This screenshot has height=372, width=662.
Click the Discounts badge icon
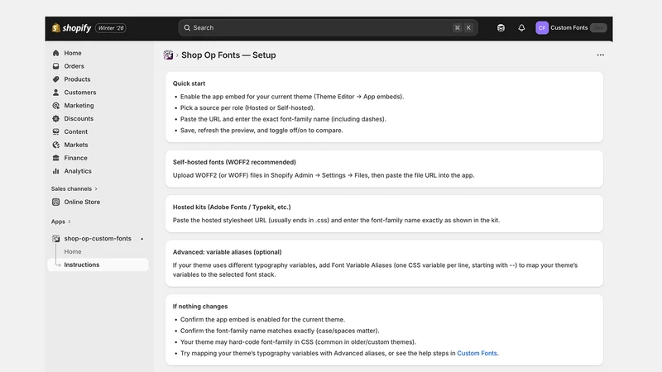[x=55, y=118]
